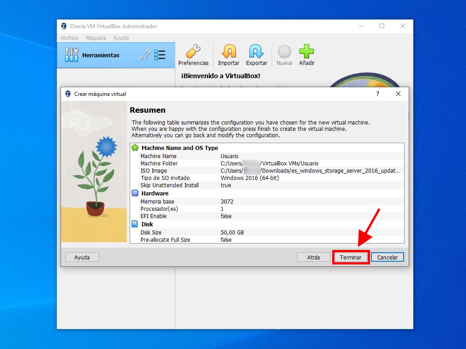Viewport: 466px width, 349px height.
Task: Open the Máquina menu
Action: [96, 38]
